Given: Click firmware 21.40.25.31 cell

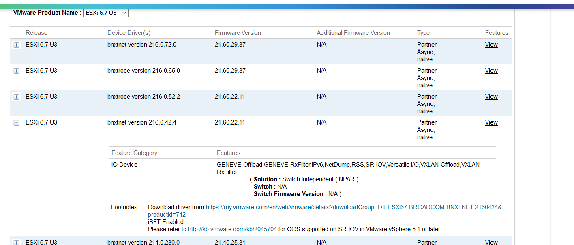Looking at the screenshot, I should [x=230, y=242].
